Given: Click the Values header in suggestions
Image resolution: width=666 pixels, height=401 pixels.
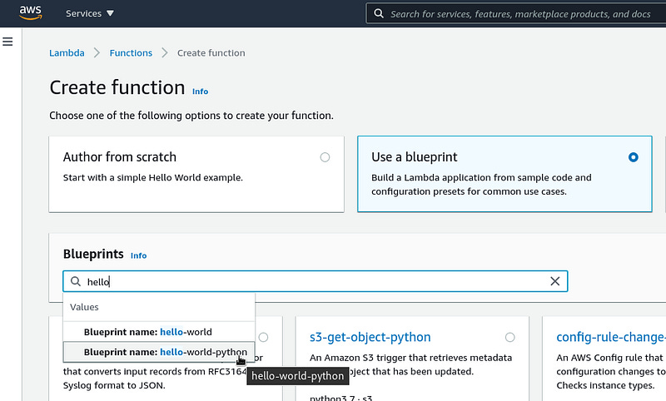Looking at the screenshot, I should click(x=84, y=307).
